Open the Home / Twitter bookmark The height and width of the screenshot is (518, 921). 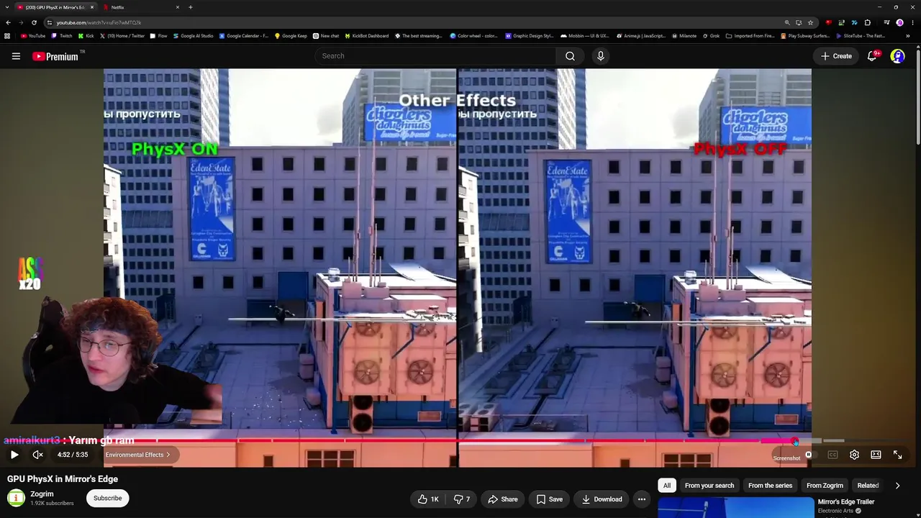pos(122,36)
